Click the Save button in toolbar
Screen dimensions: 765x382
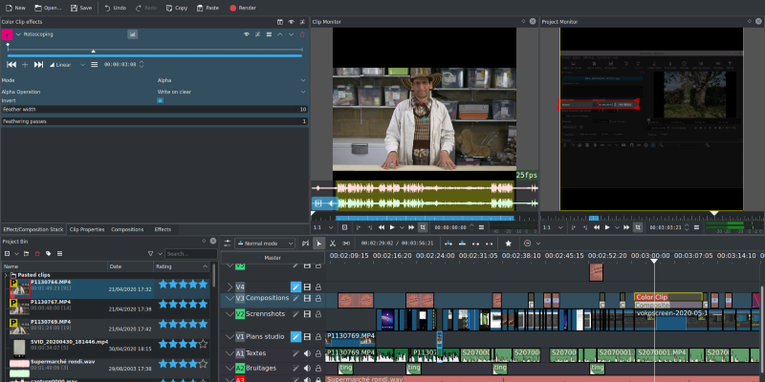(x=81, y=8)
